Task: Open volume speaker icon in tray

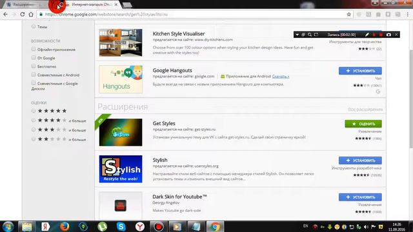Action: [366, 226]
